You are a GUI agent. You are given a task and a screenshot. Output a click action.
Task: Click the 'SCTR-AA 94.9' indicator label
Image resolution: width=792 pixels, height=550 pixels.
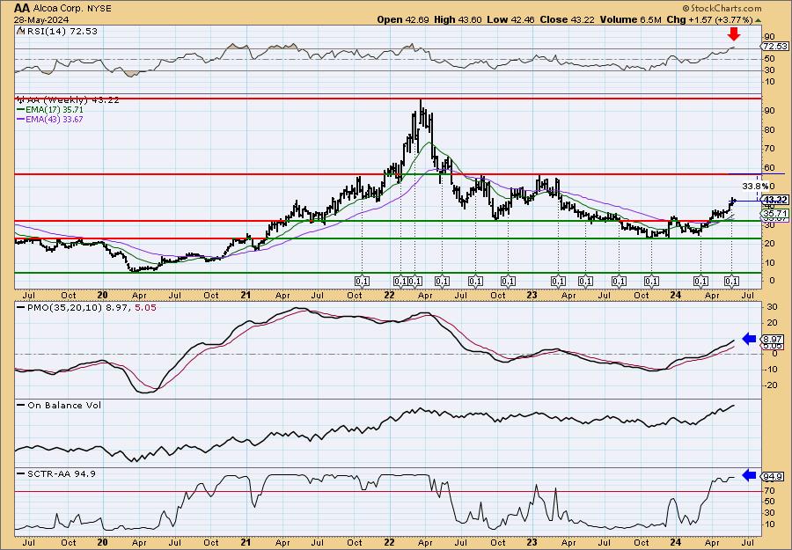pos(60,473)
